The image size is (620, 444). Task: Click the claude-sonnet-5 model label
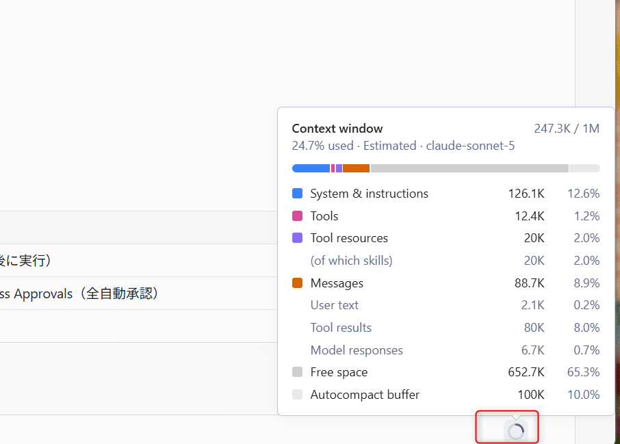point(470,146)
